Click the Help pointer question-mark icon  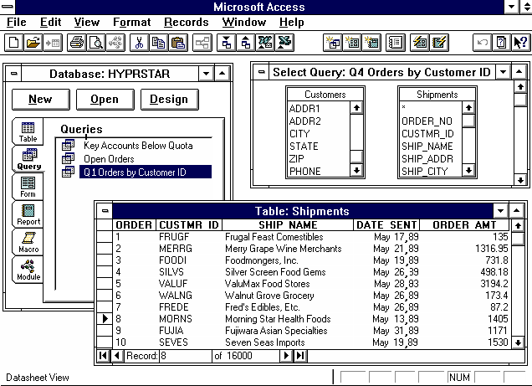point(521,43)
